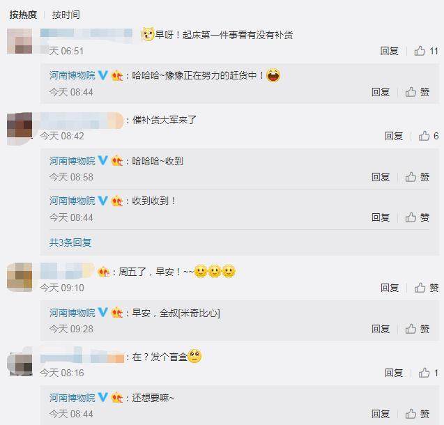Like the '在？发个盲盒' comment

429,373
